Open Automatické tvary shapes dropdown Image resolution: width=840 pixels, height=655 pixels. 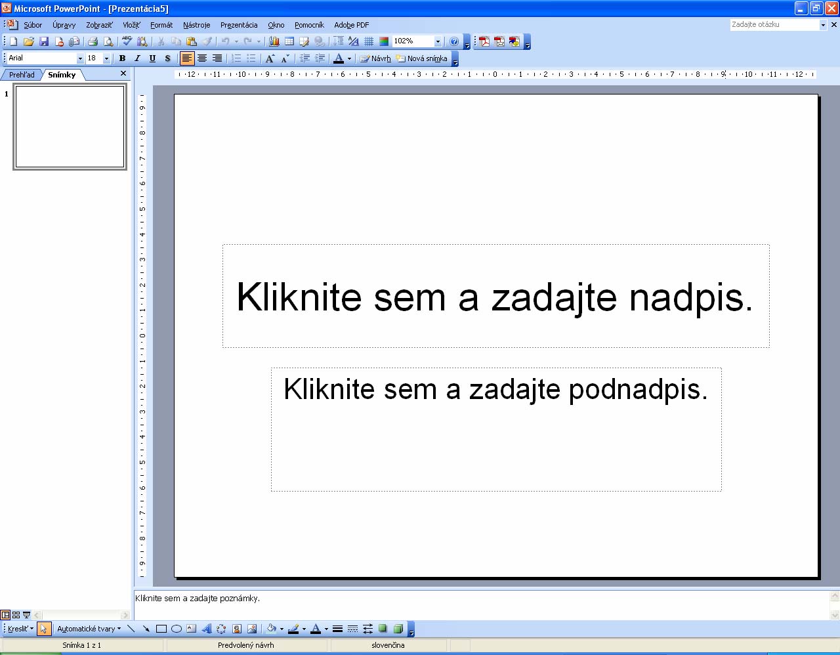(x=89, y=629)
